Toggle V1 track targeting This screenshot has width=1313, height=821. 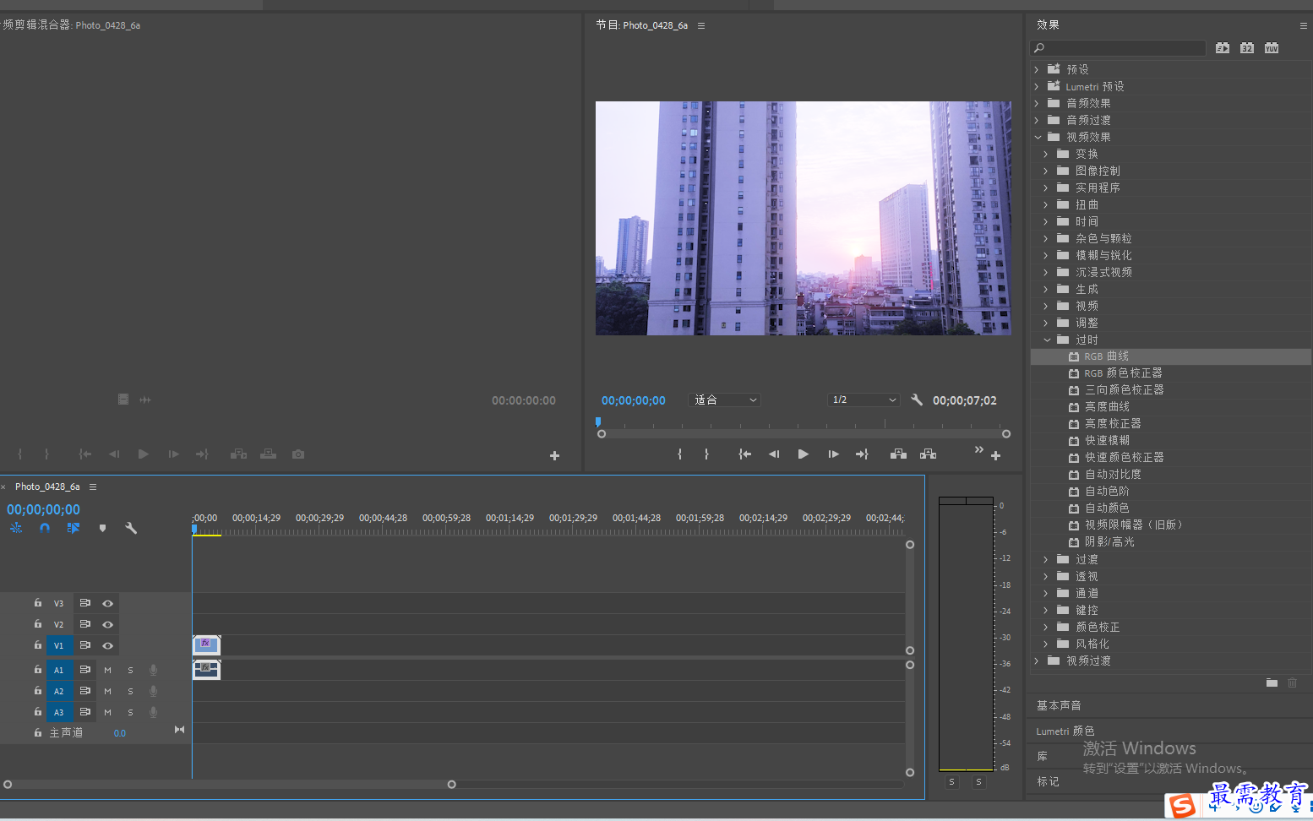[x=58, y=645]
